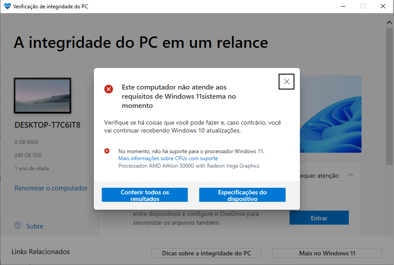Click the scrollbar up arrow
This screenshot has width=394, height=265.
389,23
